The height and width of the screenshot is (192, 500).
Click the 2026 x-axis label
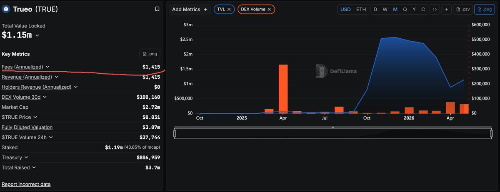point(408,118)
